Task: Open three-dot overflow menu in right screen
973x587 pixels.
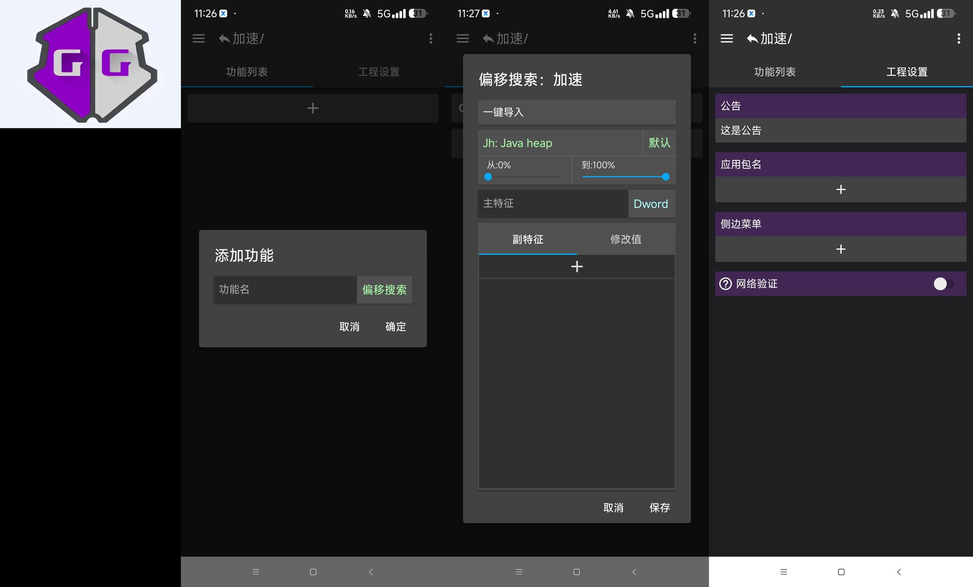Action: coord(958,39)
